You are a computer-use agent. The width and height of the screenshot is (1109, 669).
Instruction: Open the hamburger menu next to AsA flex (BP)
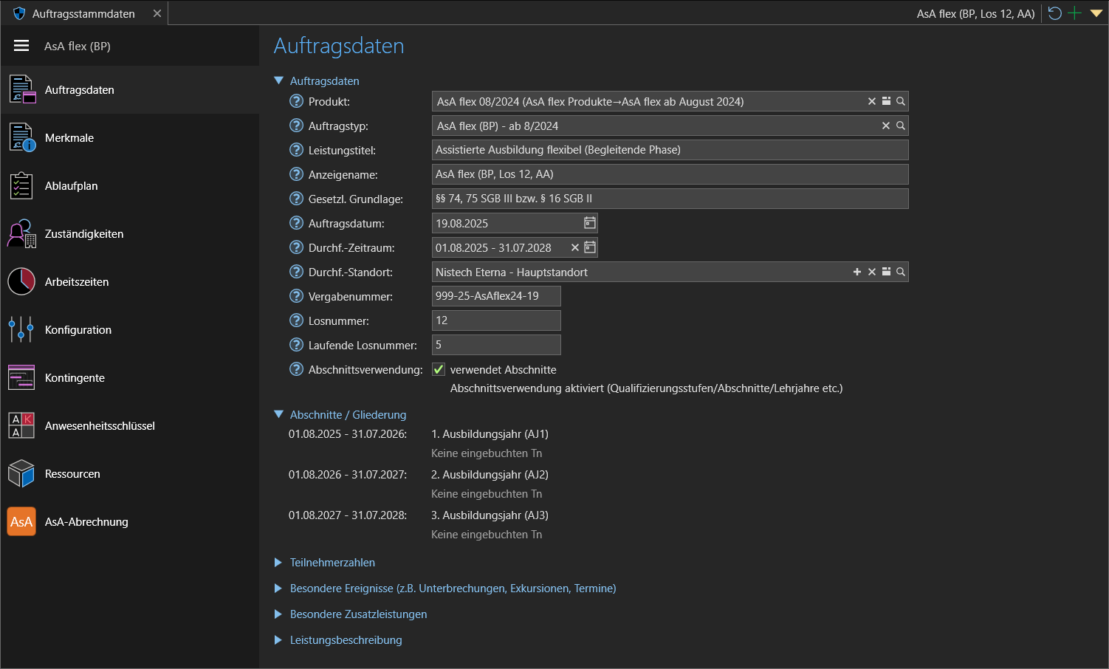tap(21, 46)
